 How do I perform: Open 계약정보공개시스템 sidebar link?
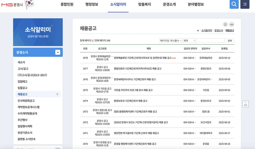point(28,107)
